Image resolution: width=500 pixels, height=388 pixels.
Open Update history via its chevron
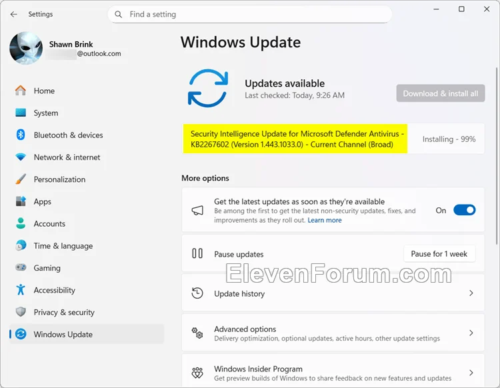pos(471,293)
